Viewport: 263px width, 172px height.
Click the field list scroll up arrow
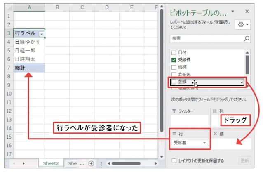click(247, 52)
